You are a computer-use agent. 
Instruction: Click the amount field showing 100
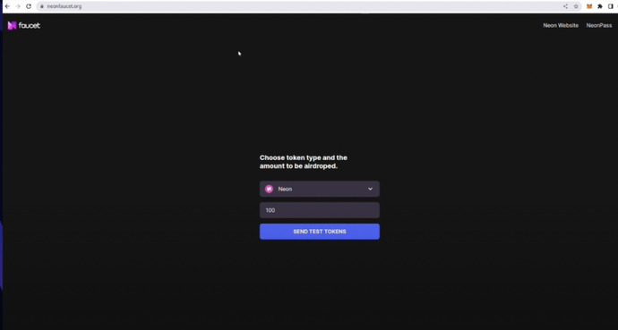point(319,210)
